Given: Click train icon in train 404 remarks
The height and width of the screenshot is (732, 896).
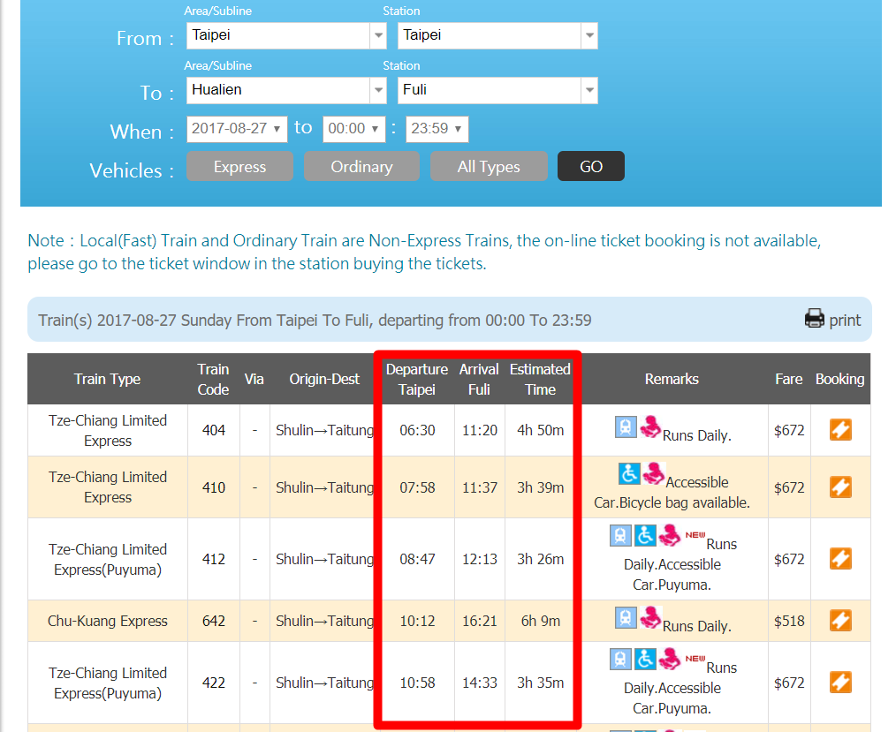Looking at the screenshot, I should (626, 427).
